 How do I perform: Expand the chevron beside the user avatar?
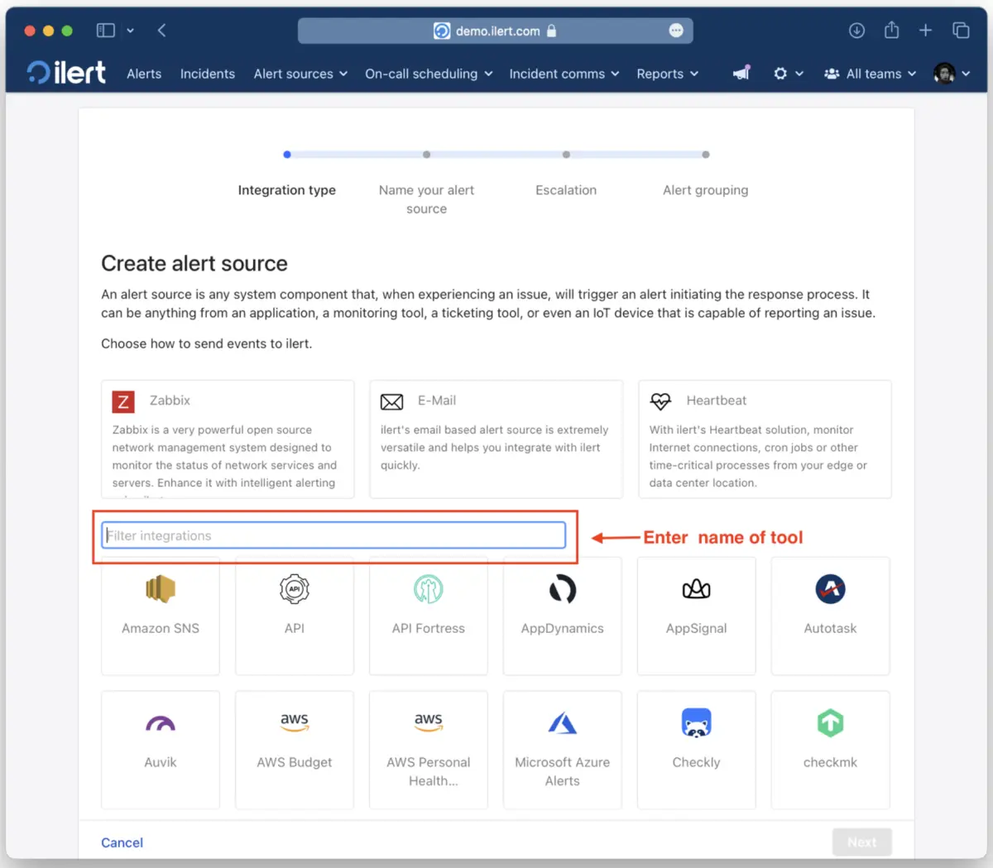966,74
